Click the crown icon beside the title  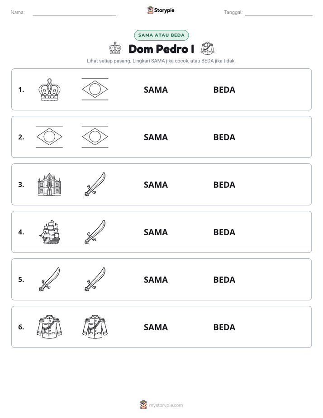coord(115,48)
